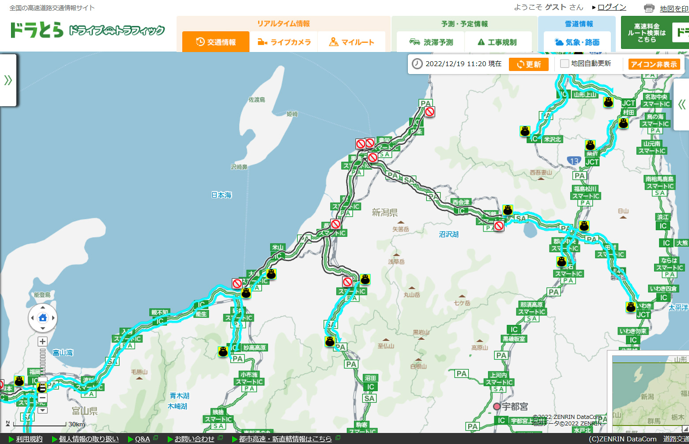Click the printer icon in the header

[x=649, y=8]
